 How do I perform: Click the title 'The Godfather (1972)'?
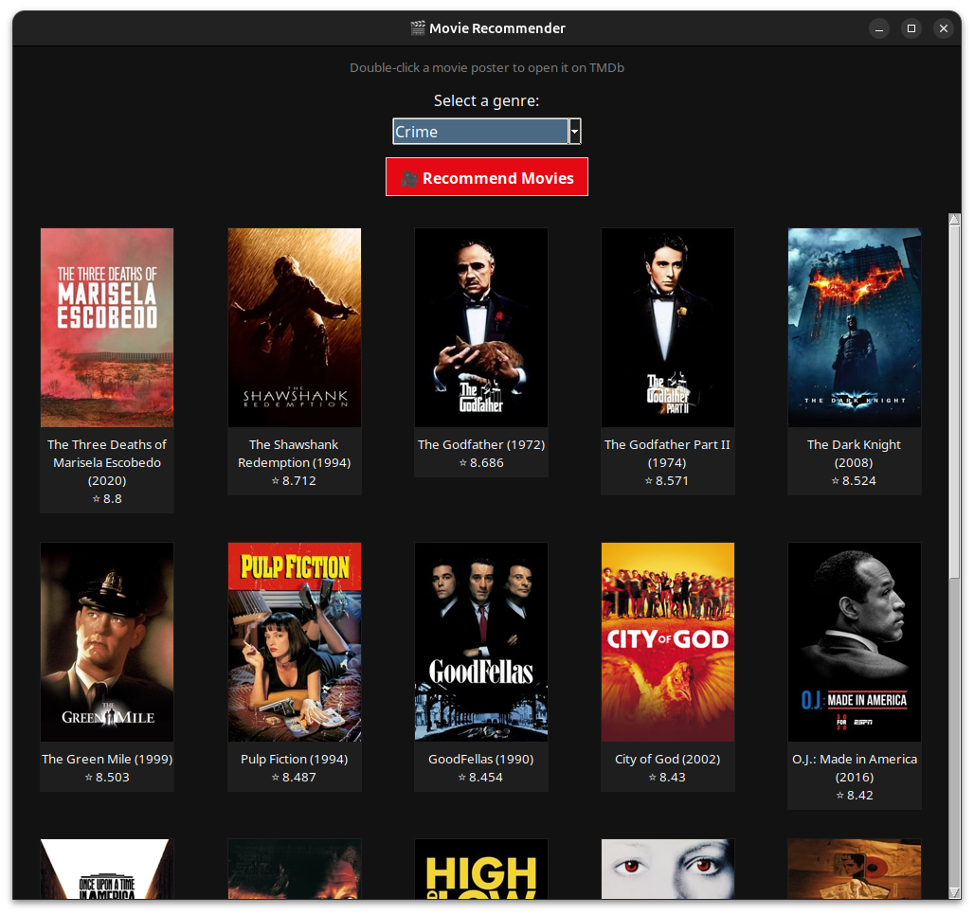click(481, 445)
